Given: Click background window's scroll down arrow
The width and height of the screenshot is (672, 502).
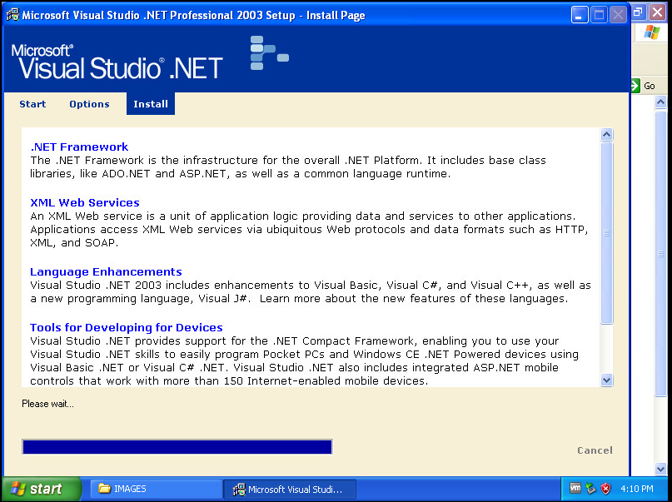Looking at the screenshot, I should (x=660, y=469).
